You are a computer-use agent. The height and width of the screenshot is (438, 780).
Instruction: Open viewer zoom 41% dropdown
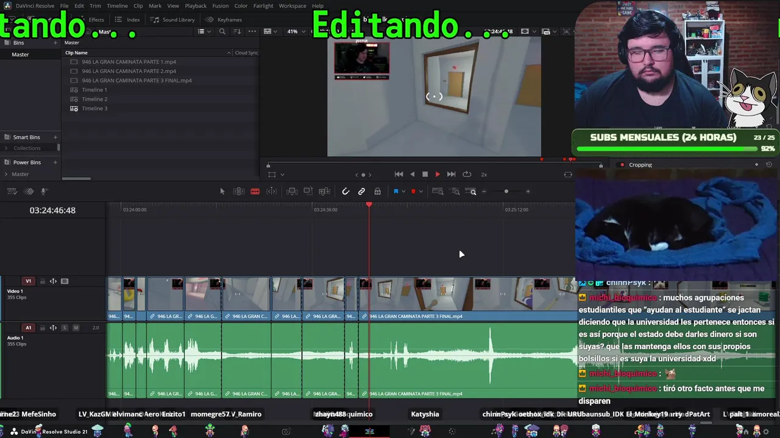[x=296, y=32]
